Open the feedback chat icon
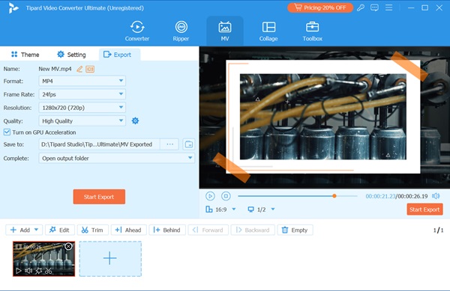 (x=374, y=7)
